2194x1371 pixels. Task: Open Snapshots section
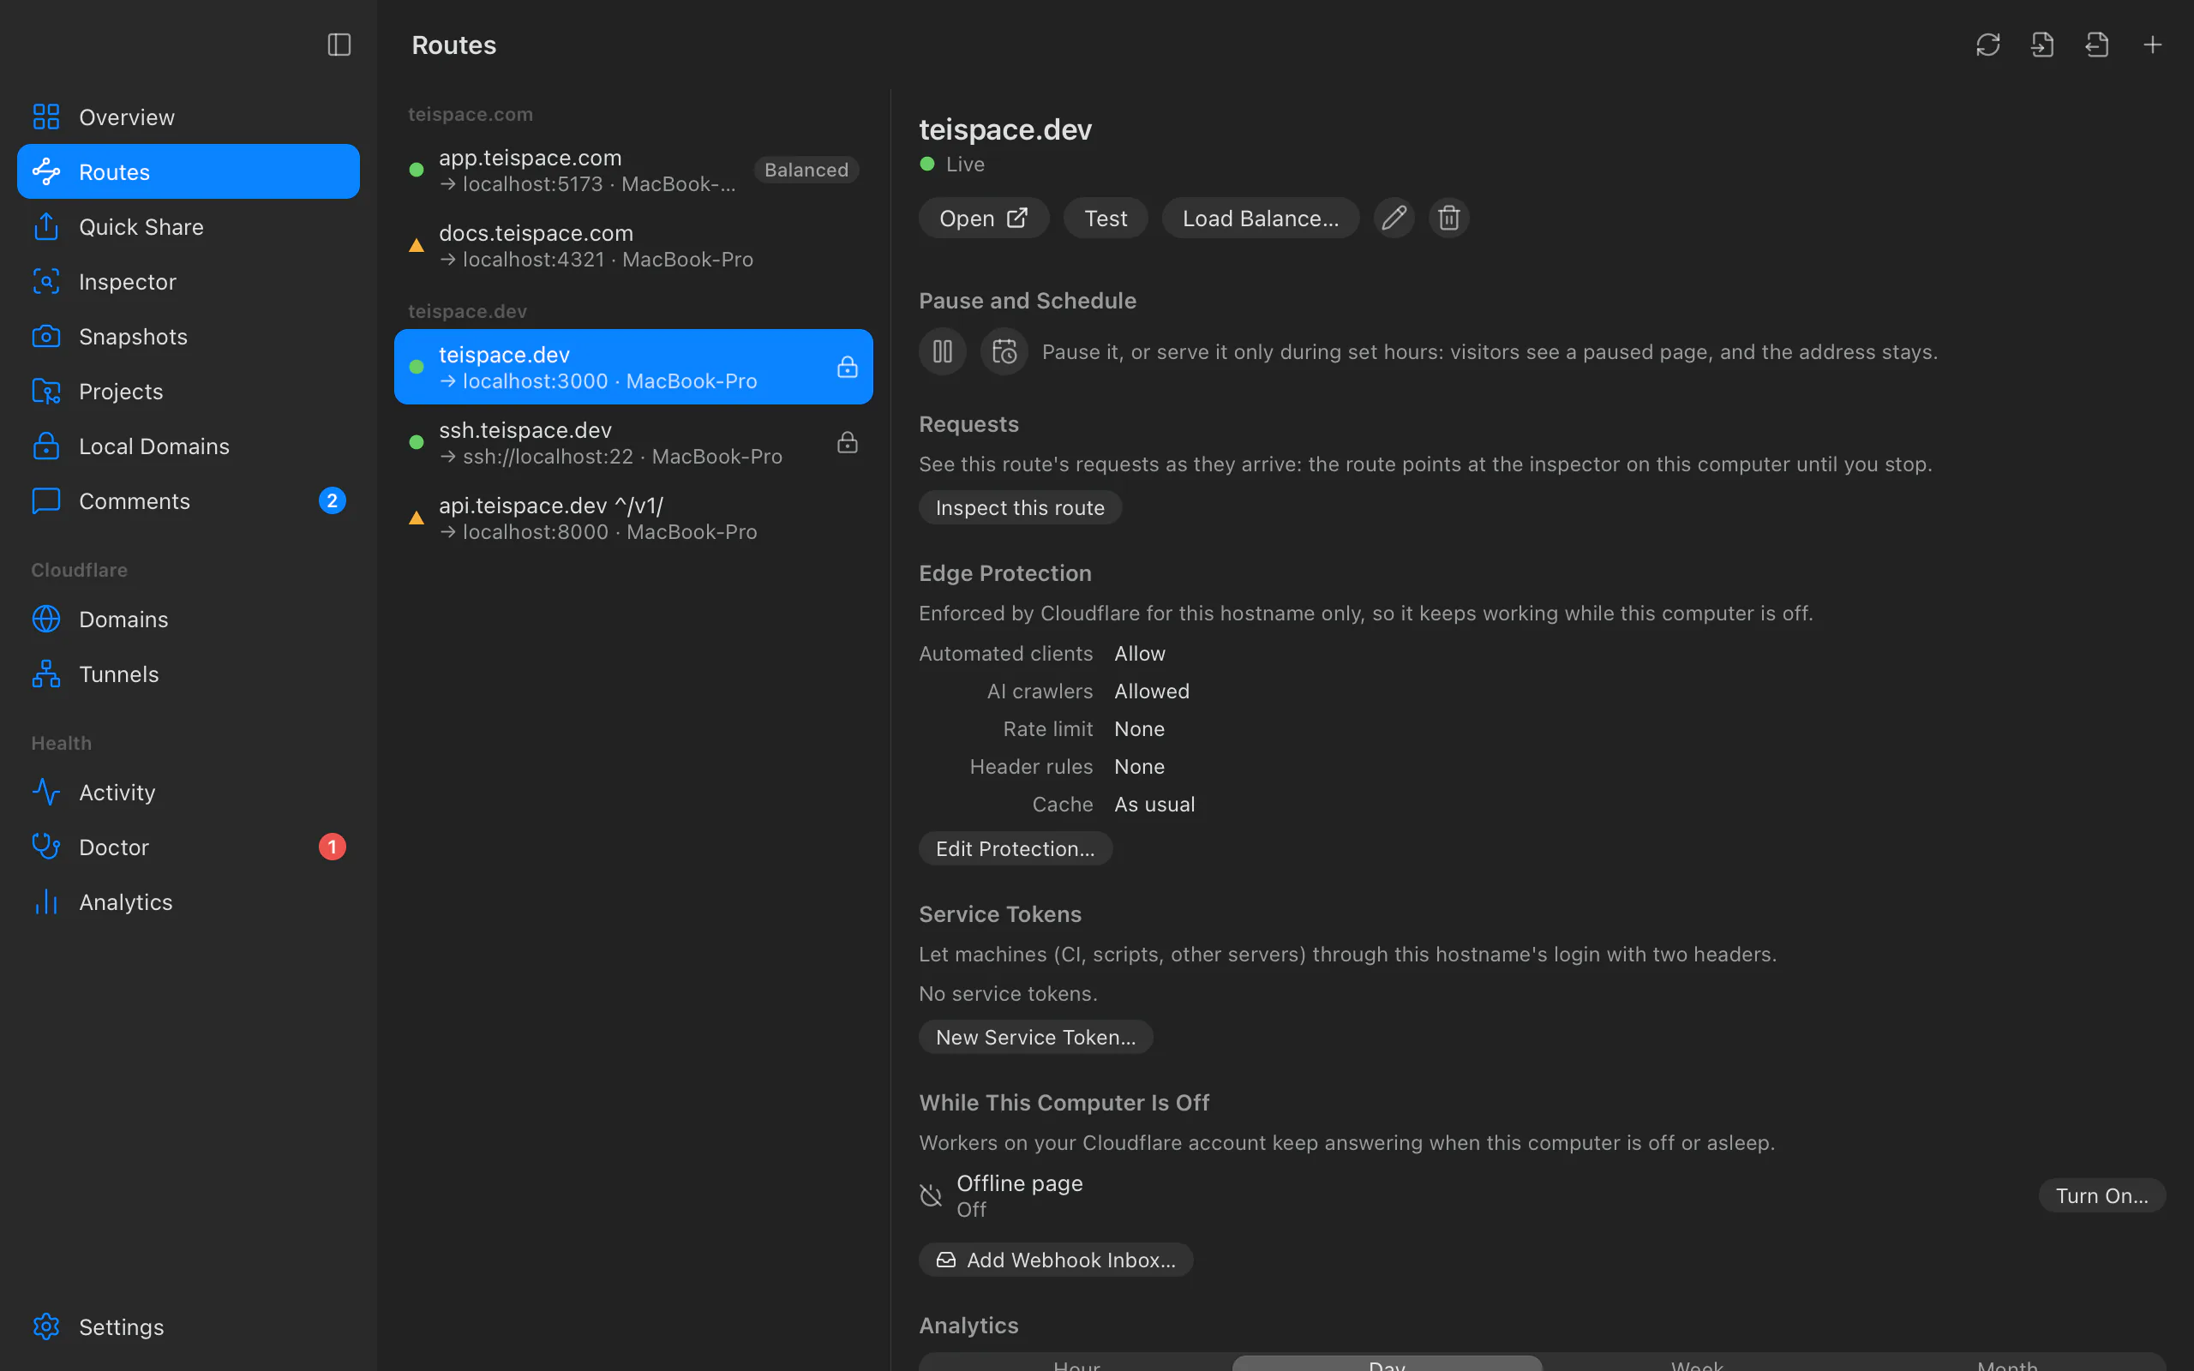[x=189, y=337]
